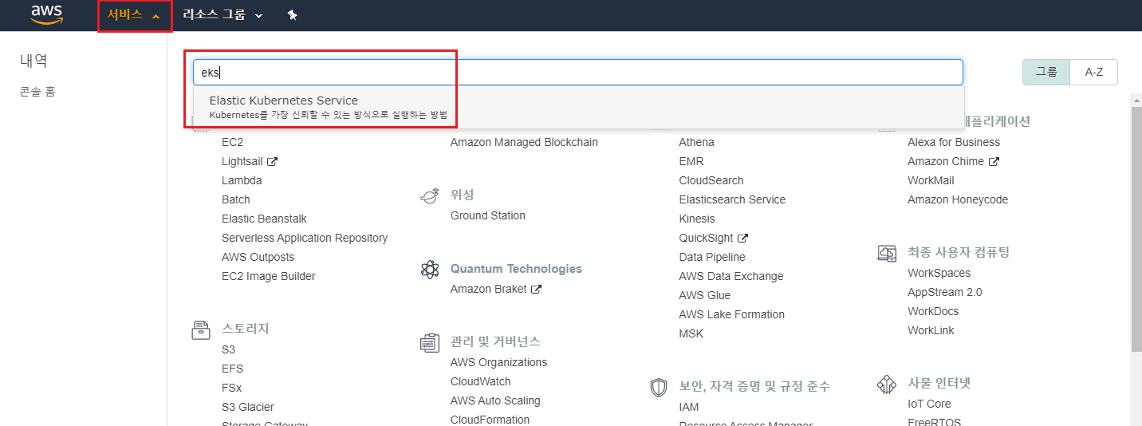Open AWS Organizations
The height and width of the screenshot is (426, 1142).
point(499,362)
